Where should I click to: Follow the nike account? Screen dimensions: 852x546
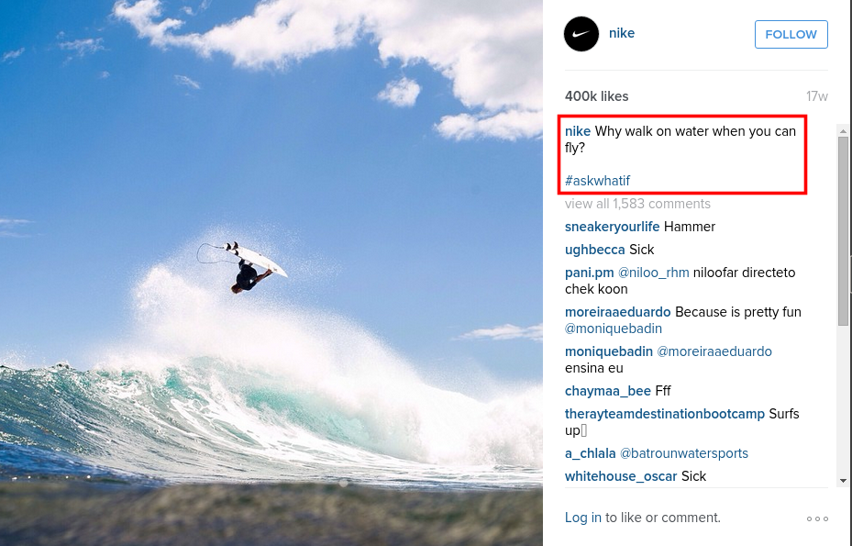791,34
